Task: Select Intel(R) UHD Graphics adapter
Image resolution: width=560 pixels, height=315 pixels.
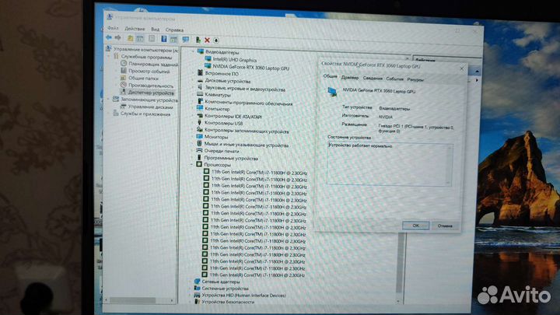Action: [236, 59]
